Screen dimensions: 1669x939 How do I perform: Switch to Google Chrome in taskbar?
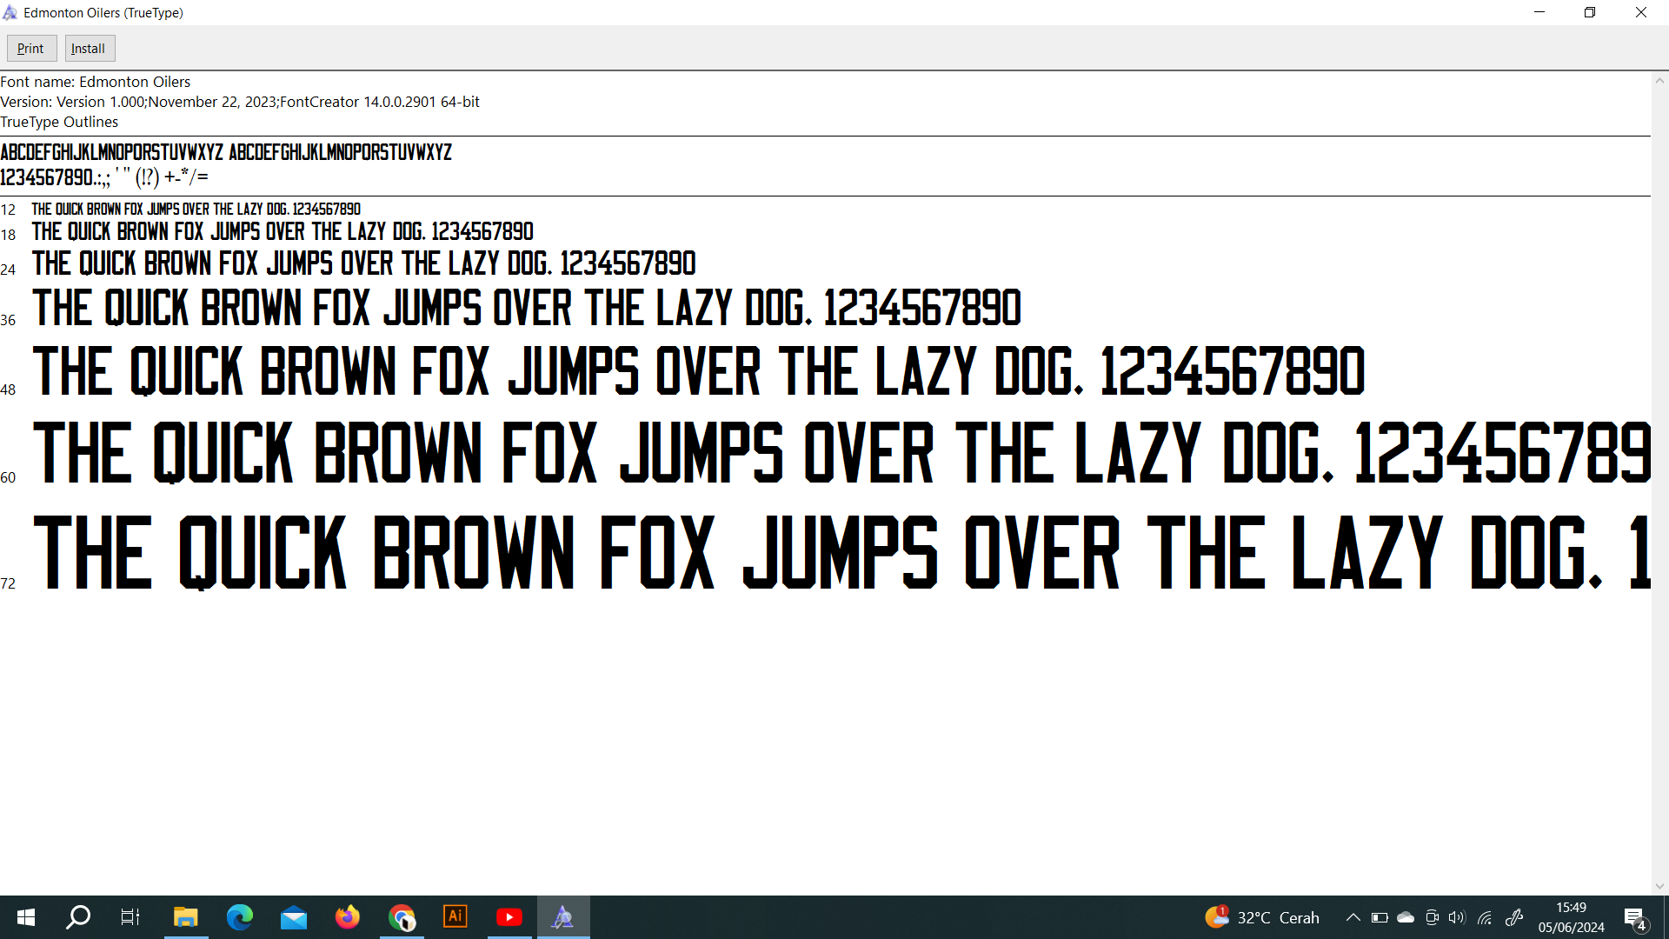pos(402,917)
